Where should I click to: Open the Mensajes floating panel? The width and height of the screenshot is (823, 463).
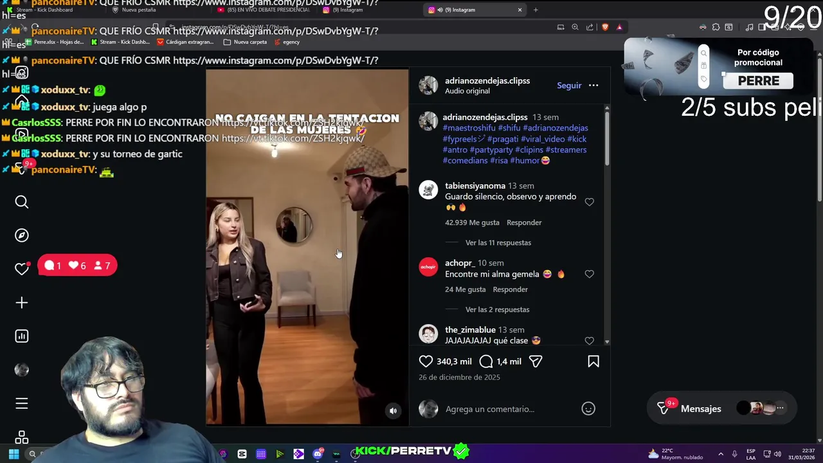[x=721, y=408]
